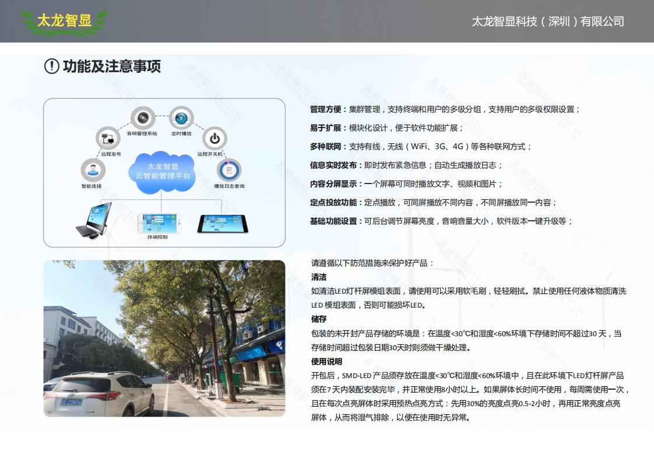The image size is (654, 462).
Task: Click the 音响管理系统 speaker icon
Action: 142,119
